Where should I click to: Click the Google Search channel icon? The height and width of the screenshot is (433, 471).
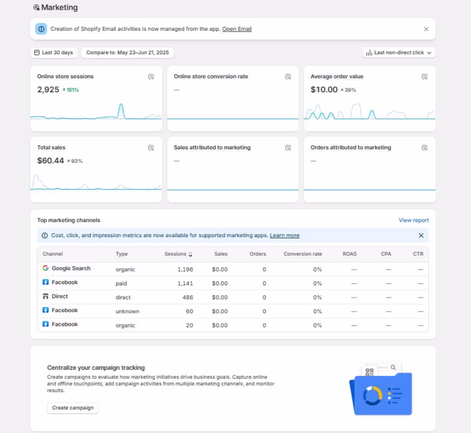(x=45, y=268)
